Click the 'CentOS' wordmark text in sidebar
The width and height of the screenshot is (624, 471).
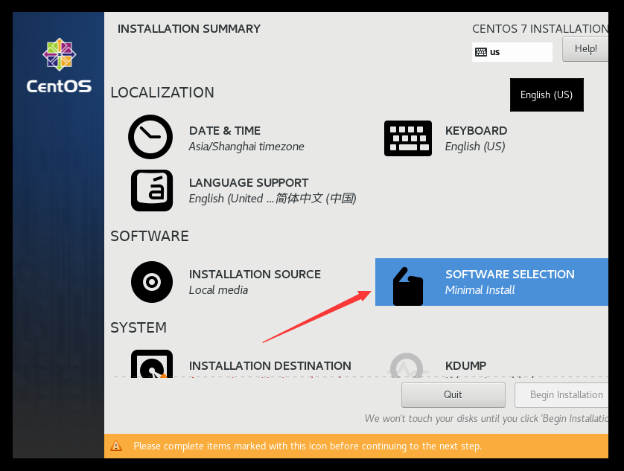[59, 86]
